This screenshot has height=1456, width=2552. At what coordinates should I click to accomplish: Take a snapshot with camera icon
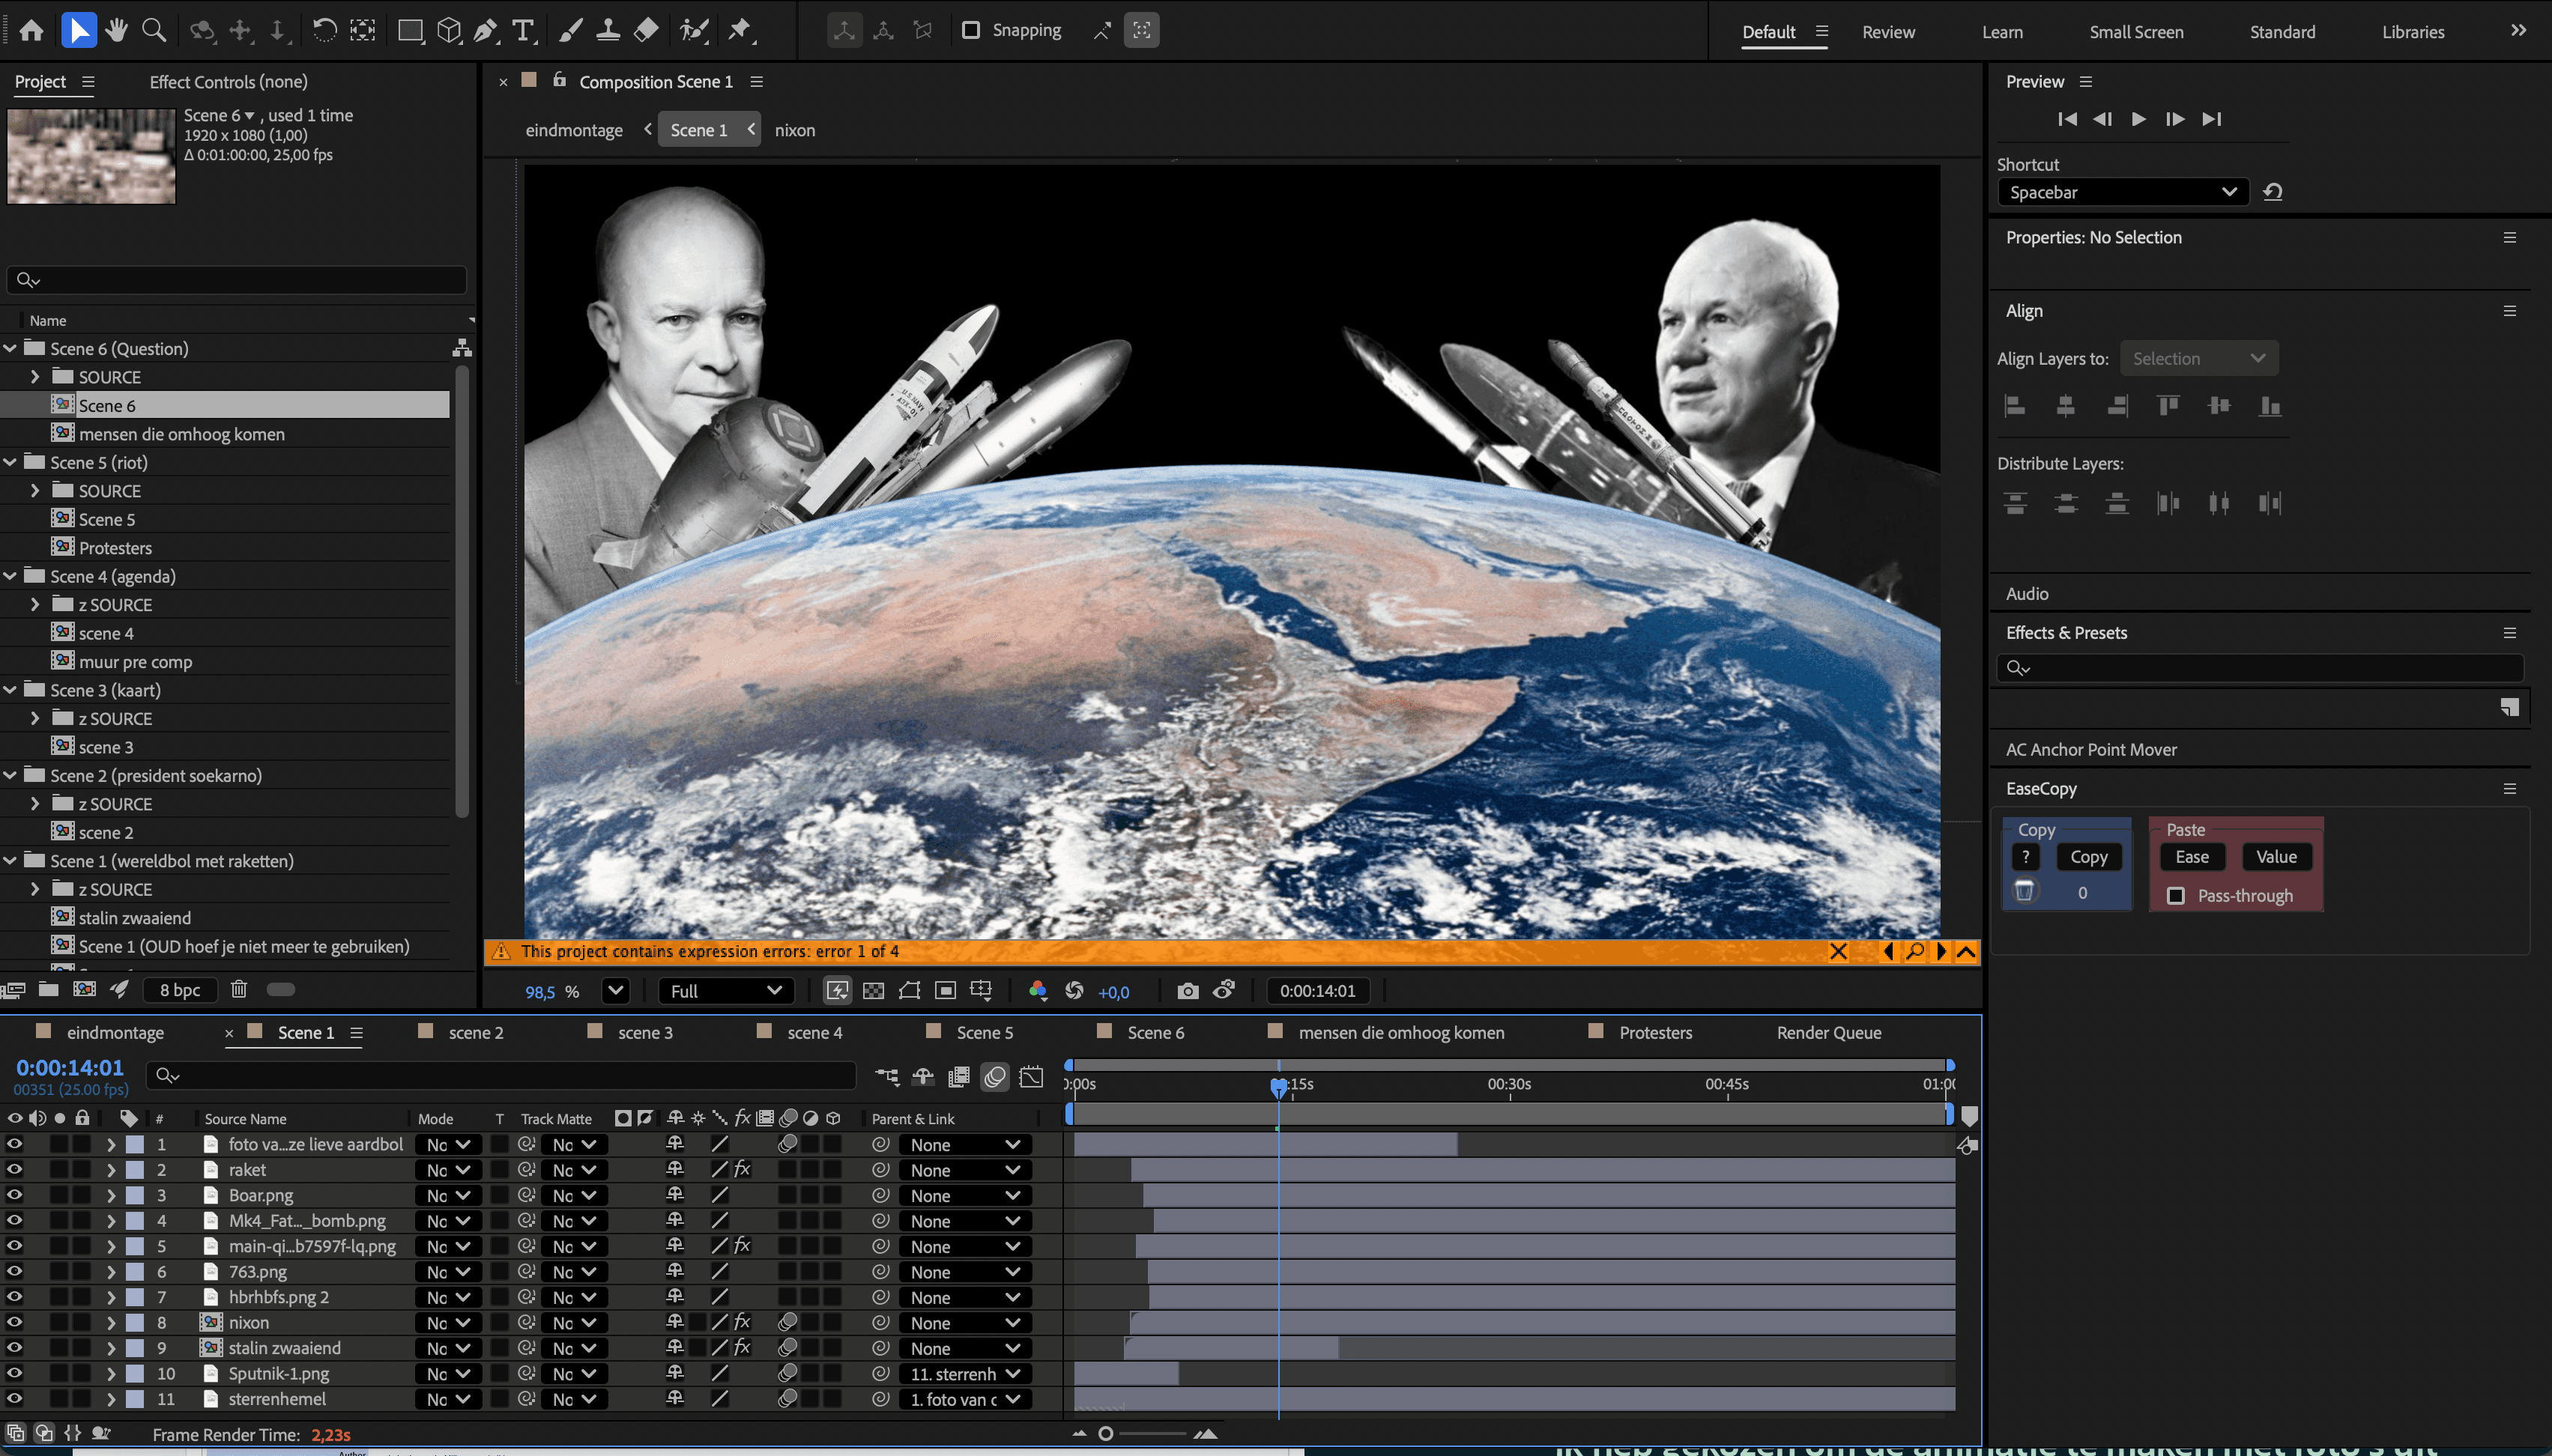coord(1188,991)
